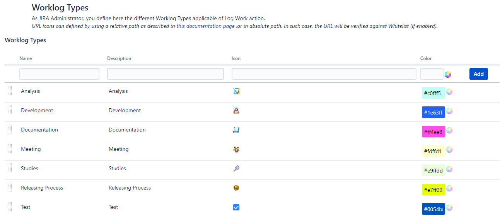The width and height of the screenshot is (500, 217).
Task: Open color picker for Meeting row
Action: click(x=449, y=150)
